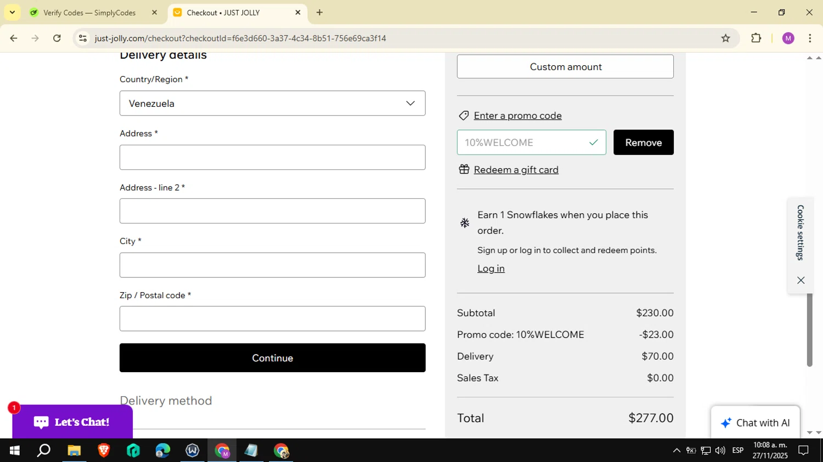Image resolution: width=823 pixels, height=462 pixels.
Task: Expand the tab search dropdown arrow
Action: coord(12,13)
